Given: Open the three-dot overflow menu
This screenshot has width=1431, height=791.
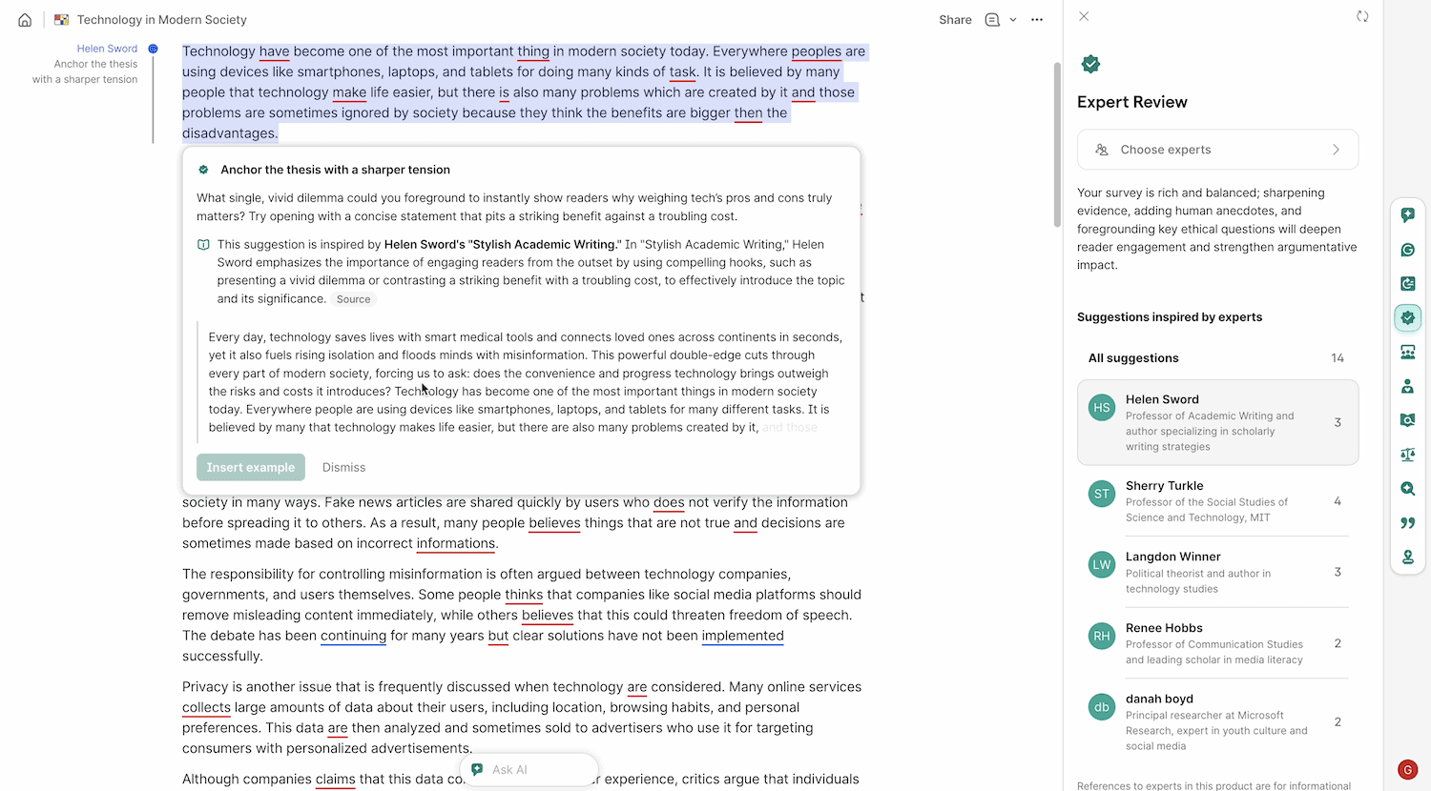Looking at the screenshot, I should [x=1036, y=19].
